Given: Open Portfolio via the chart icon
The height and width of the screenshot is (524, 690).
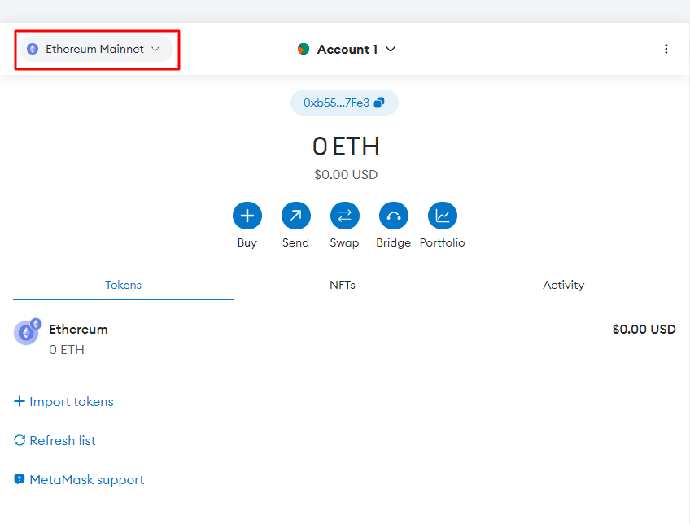Looking at the screenshot, I should click(x=443, y=216).
